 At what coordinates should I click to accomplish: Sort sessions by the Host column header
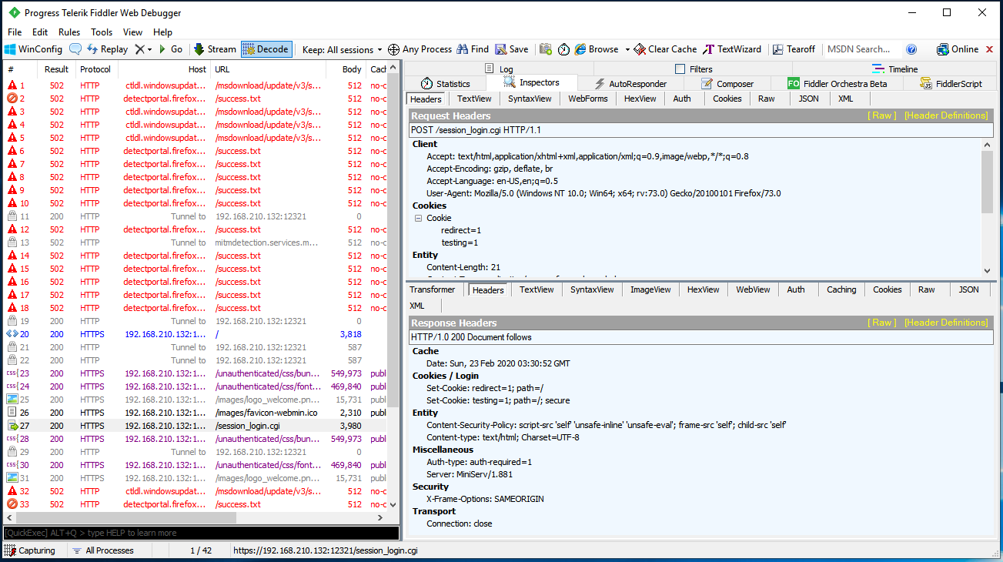coord(164,69)
